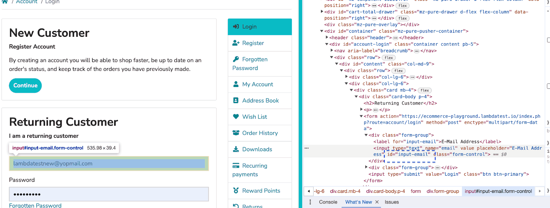The height and width of the screenshot is (208, 550).
Task: Open the Issues drawer tab
Action: pyautogui.click(x=392, y=202)
